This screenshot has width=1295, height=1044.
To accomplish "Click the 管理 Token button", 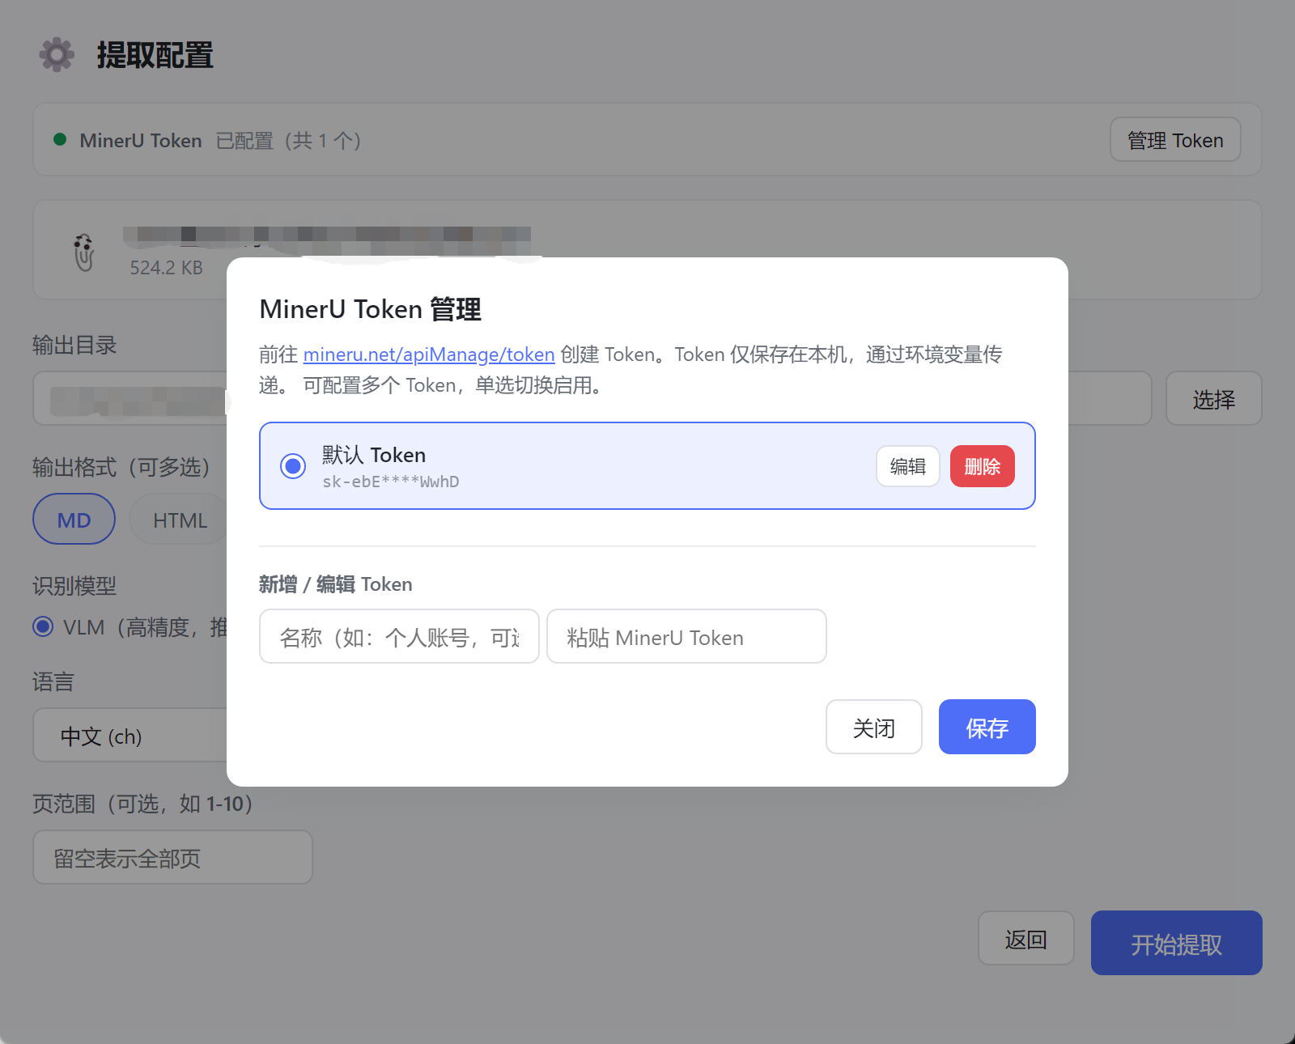I will [1175, 139].
